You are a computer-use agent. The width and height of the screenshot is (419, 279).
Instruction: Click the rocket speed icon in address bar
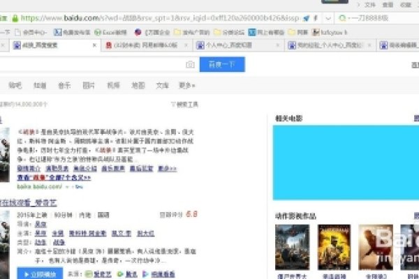click(x=307, y=18)
